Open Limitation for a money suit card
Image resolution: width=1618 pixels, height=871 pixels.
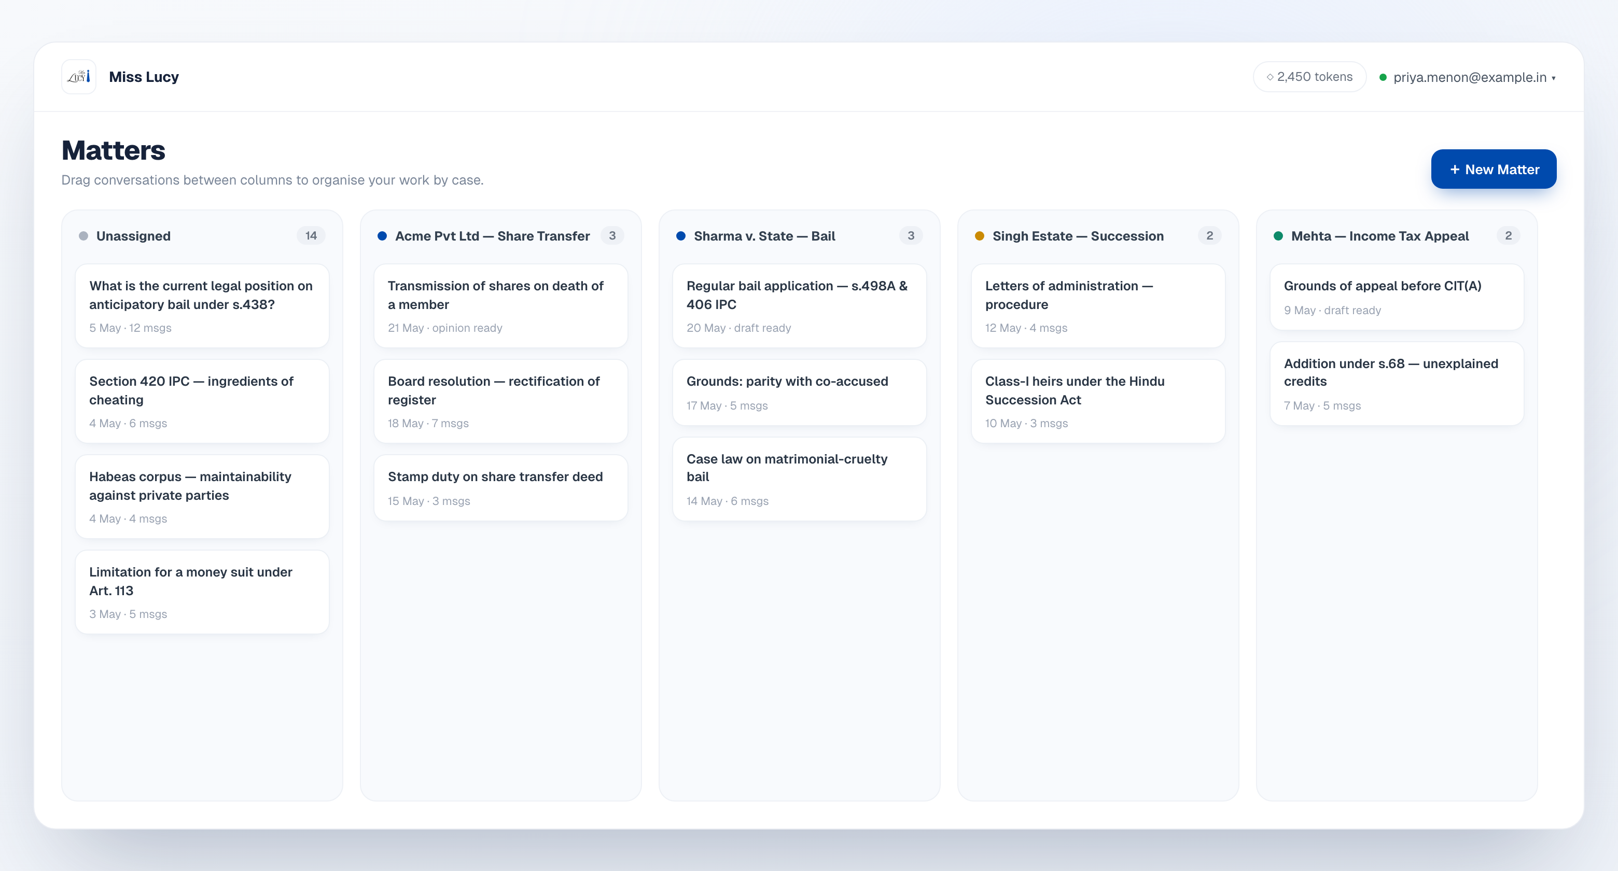pos(202,592)
